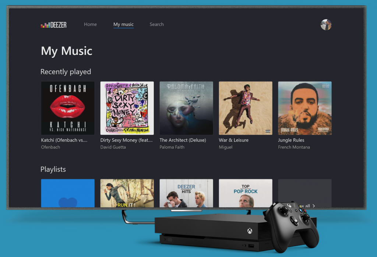377x257 pixels.
Task: Select the My music tab
Action: (x=124, y=24)
